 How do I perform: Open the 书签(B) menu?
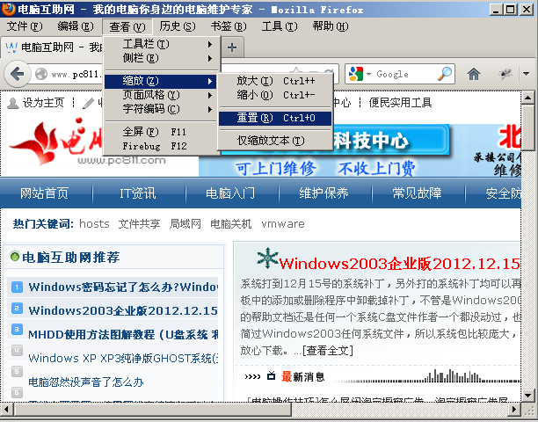pos(229,26)
